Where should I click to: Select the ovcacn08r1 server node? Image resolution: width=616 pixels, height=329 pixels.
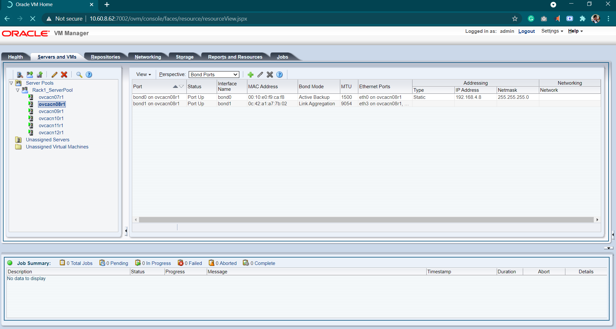tap(52, 104)
